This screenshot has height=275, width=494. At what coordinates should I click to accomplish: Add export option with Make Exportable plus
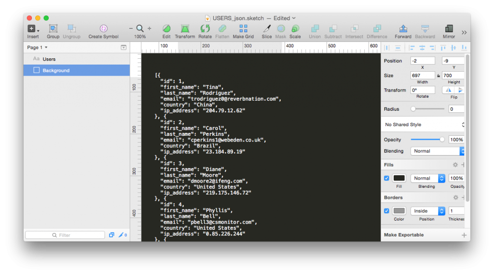(x=464, y=235)
